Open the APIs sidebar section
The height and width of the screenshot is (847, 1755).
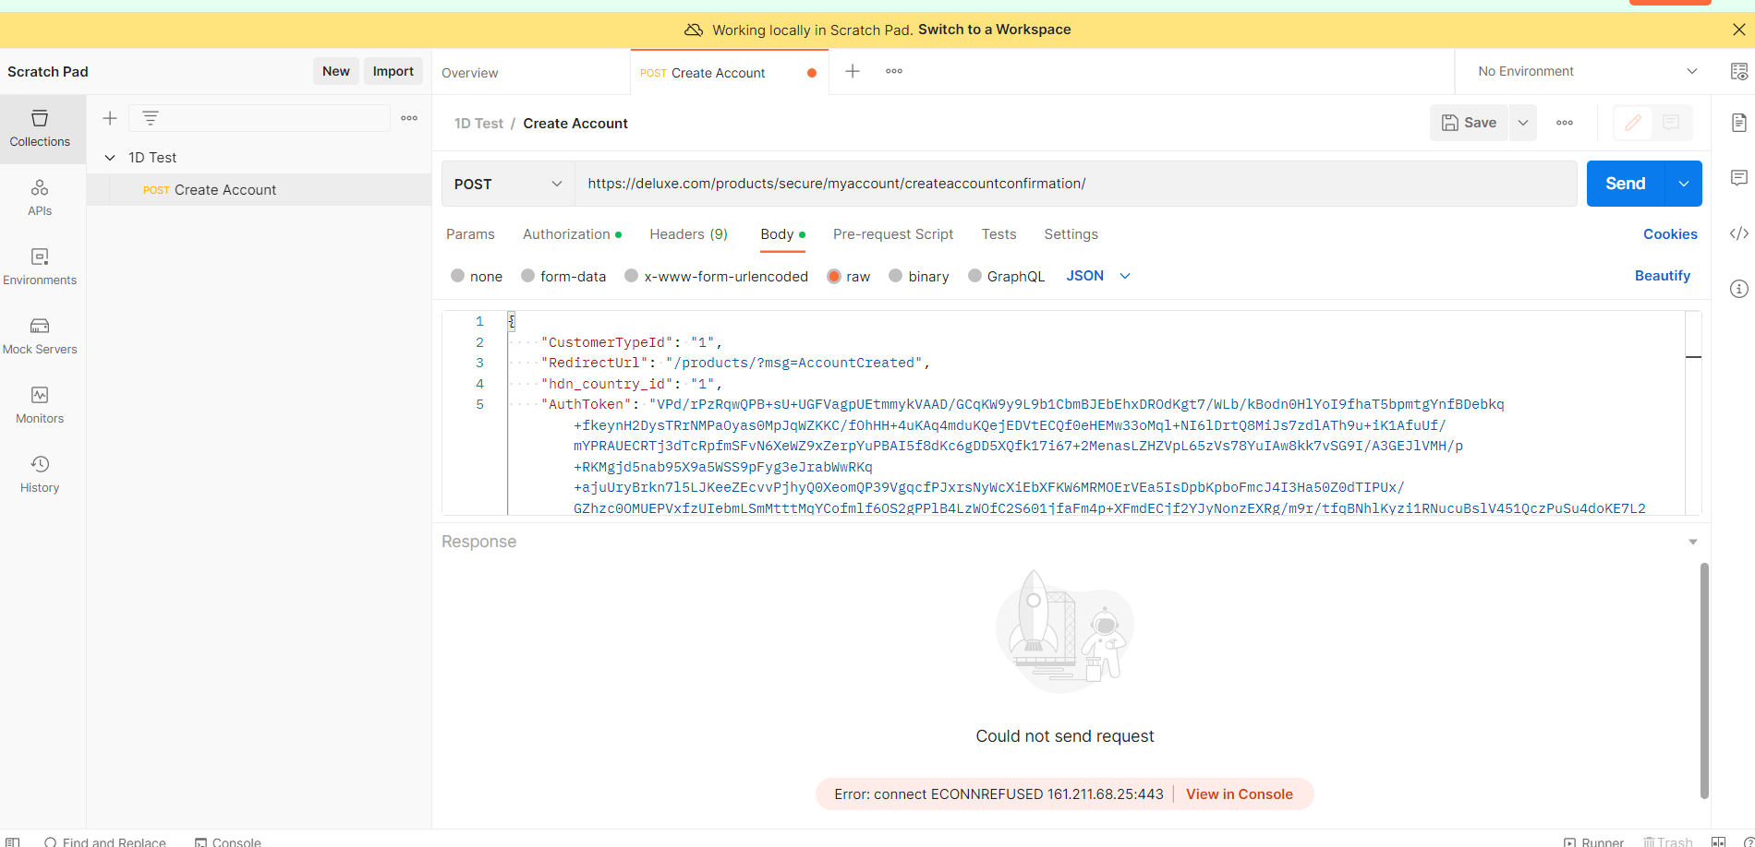click(x=40, y=197)
